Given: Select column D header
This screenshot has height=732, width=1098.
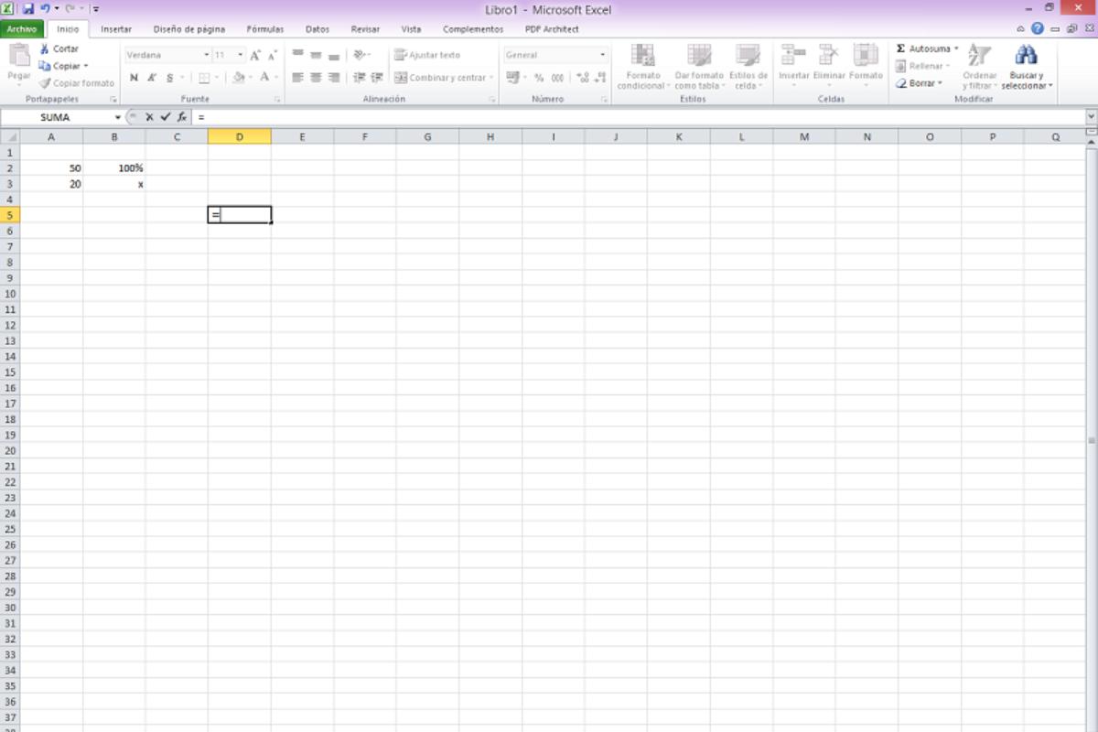Looking at the screenshot, I should [239, 136].
